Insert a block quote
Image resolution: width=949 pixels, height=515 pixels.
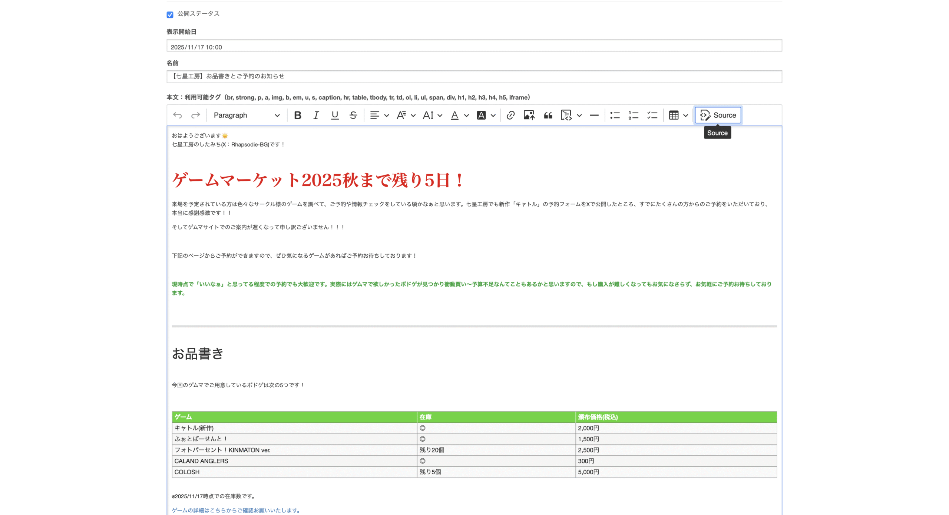548,115
